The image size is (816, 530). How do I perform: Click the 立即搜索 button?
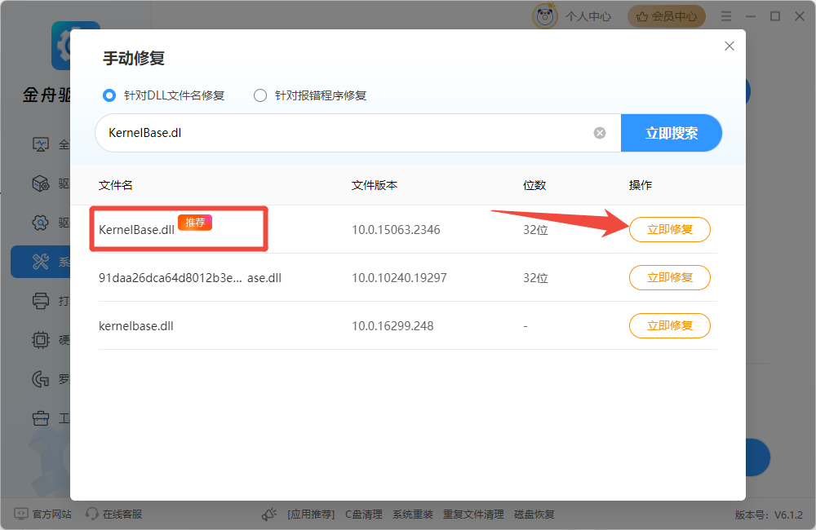pos(672,133)
